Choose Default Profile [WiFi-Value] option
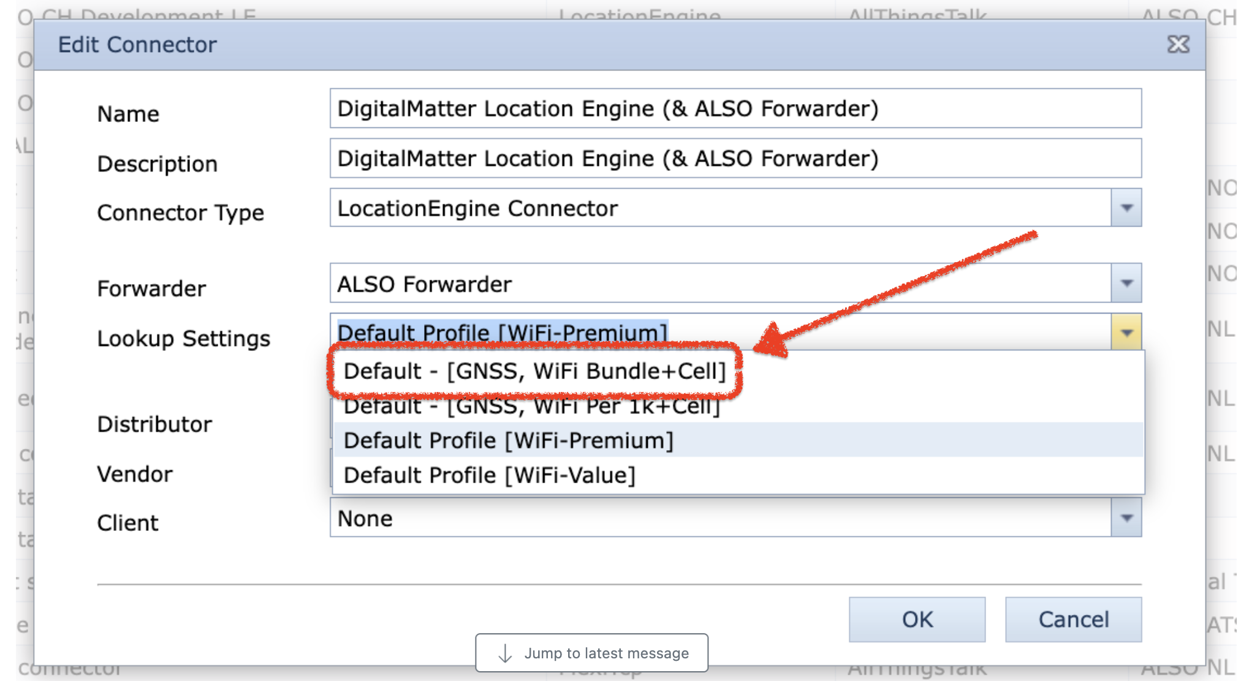 click(489, 475)
